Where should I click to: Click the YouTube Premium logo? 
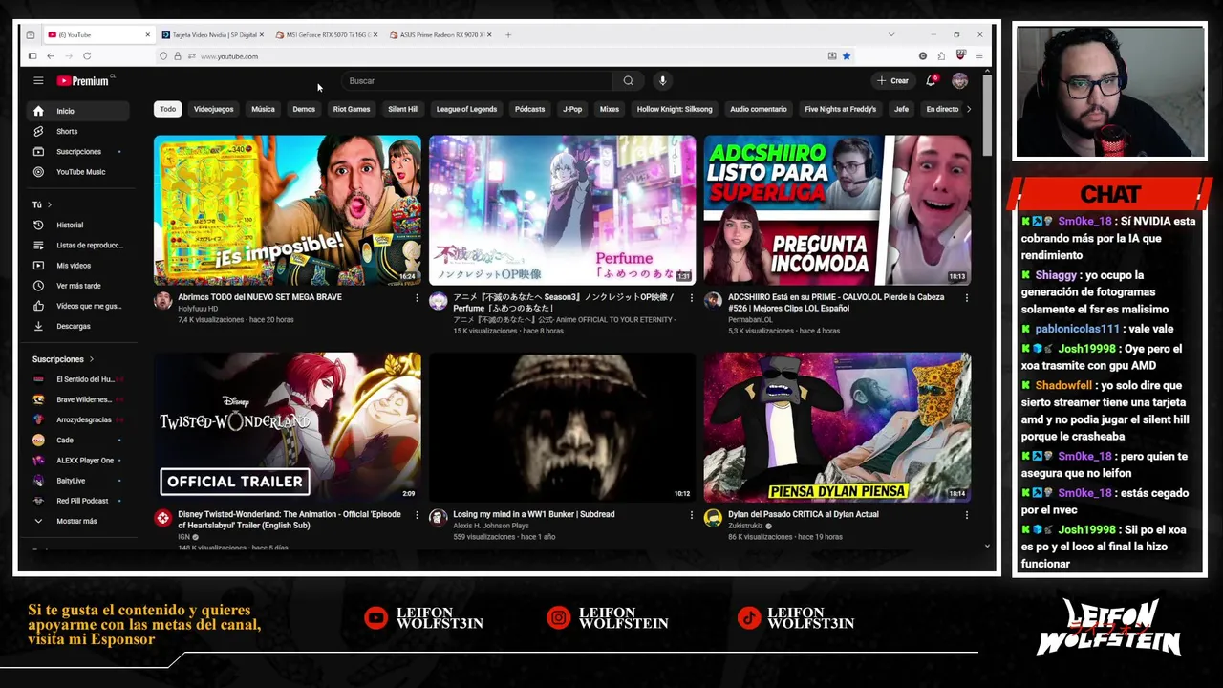[x=83, y=81]
